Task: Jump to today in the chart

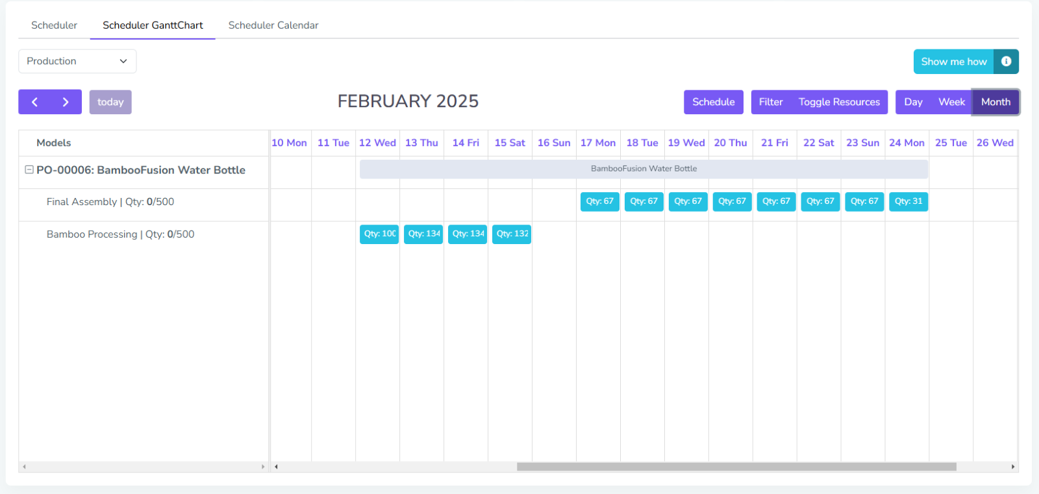Action: 110,102
